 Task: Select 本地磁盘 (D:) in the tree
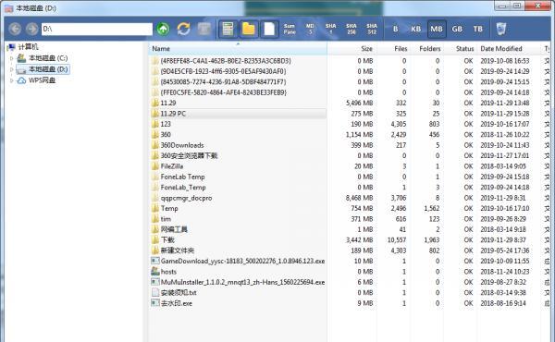coord(48,69)
